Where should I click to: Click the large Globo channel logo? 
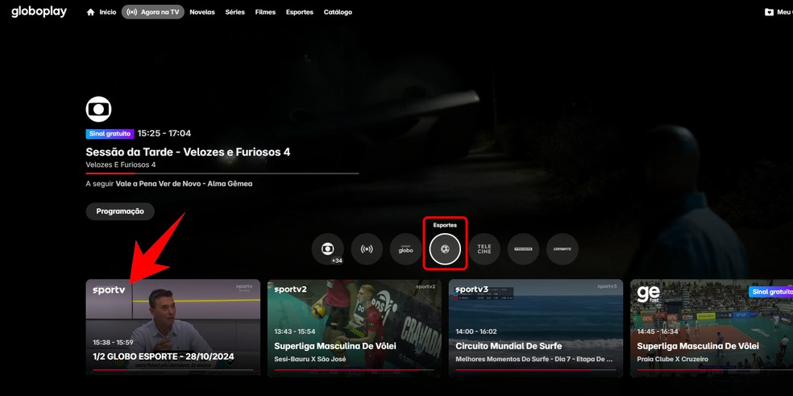(x=98, y=109)
